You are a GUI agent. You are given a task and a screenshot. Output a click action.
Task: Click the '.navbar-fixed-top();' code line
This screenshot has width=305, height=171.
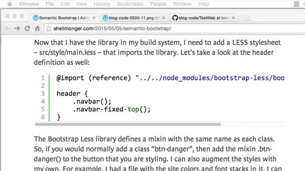pos(112,109)
